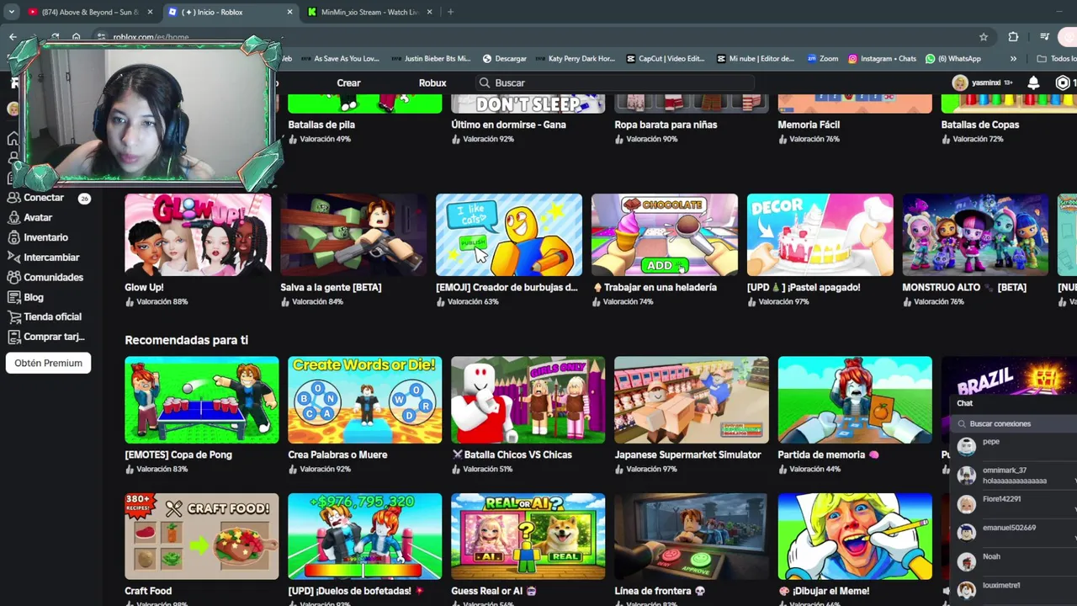
Task: Open Japanese Supermarket Simulator thumbnail
Action: 692,400
